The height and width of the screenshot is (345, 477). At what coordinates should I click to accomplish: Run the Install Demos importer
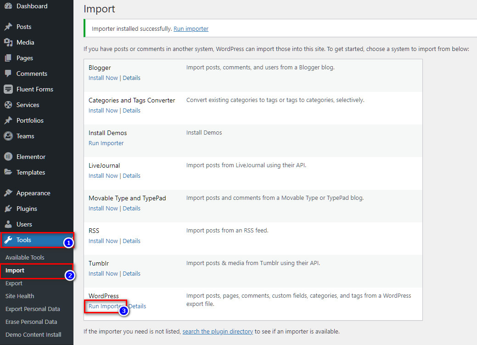(106, 143)
